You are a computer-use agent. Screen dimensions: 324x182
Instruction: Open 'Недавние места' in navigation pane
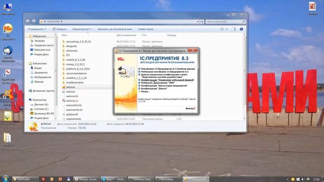coord(44,45)
